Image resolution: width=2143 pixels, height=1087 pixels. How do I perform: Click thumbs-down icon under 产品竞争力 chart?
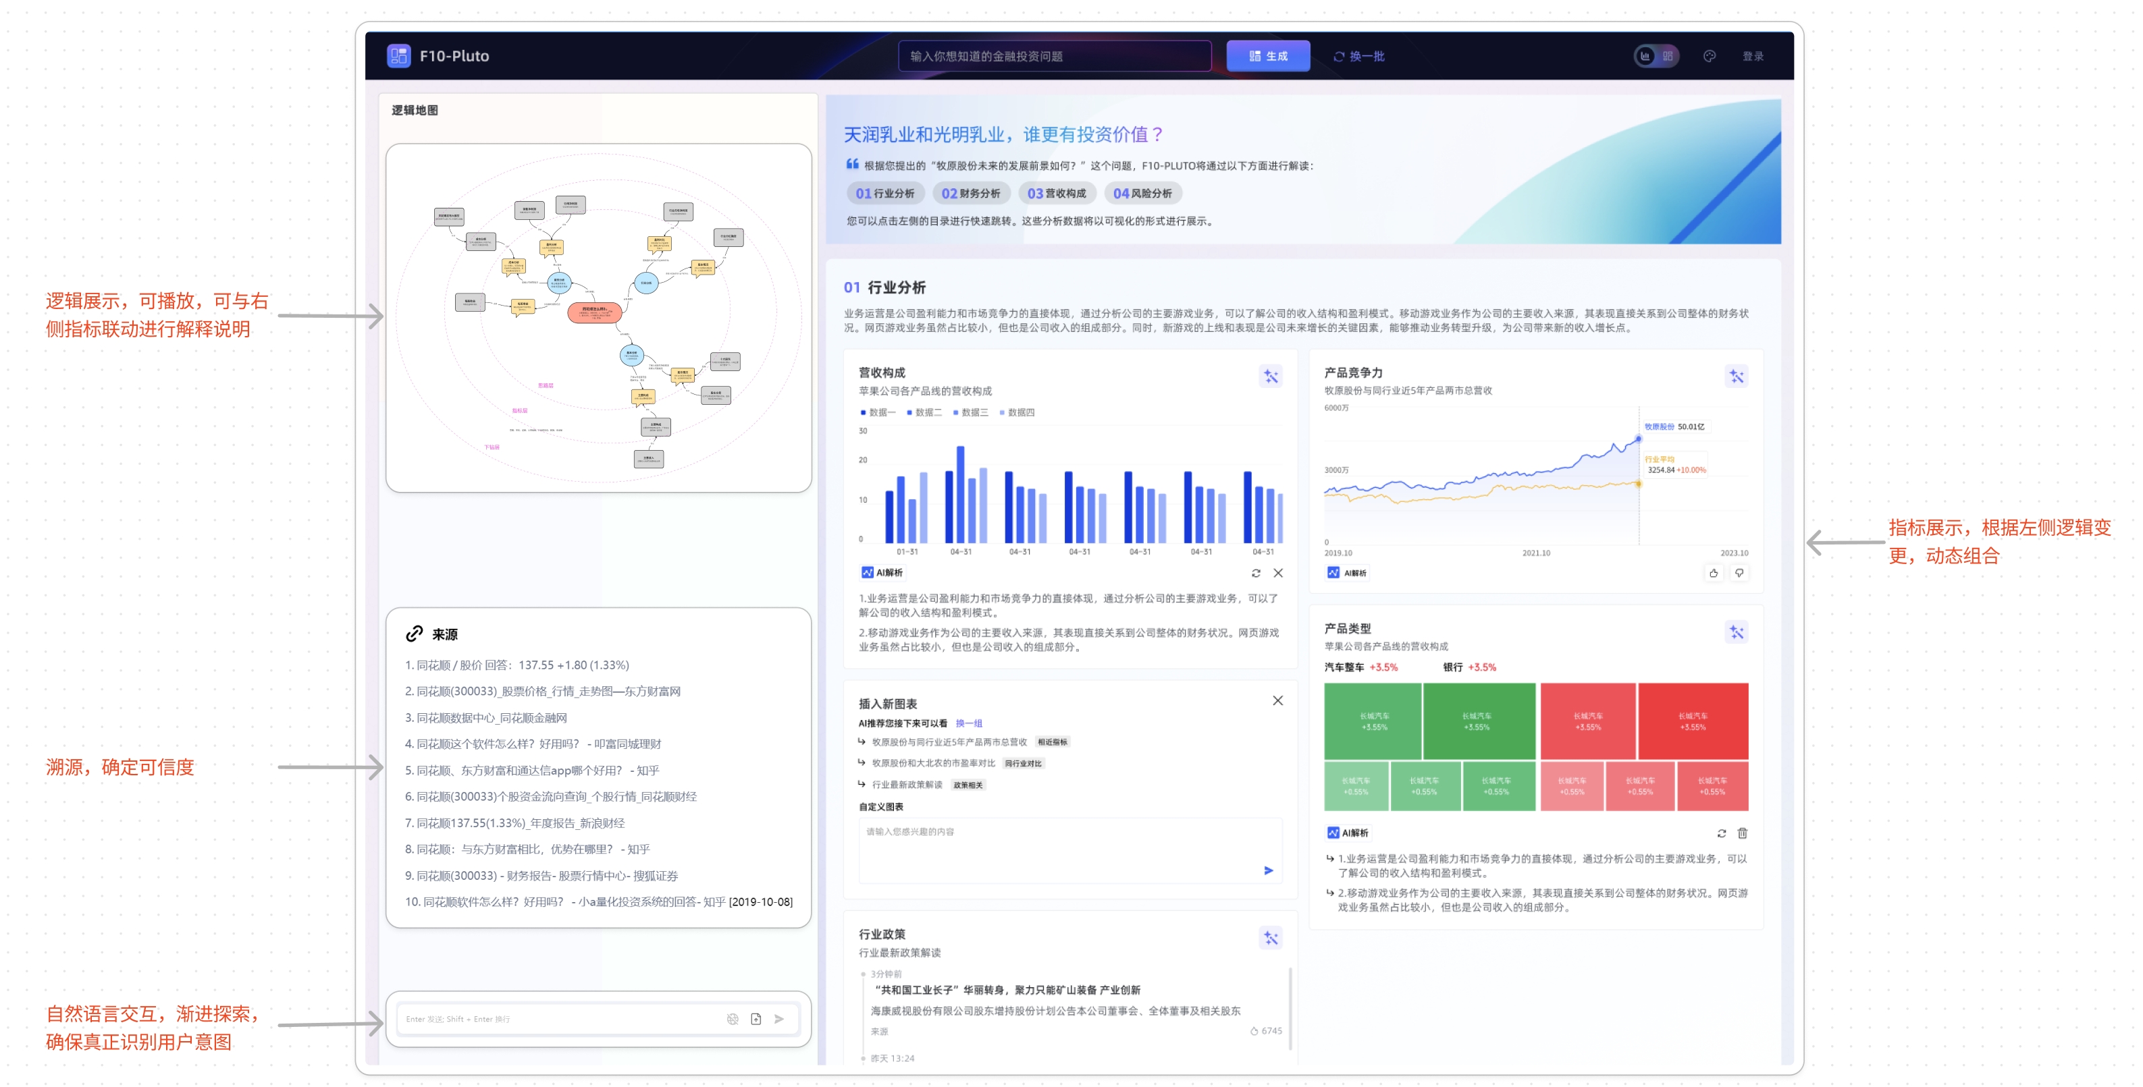[x=1739, y=573]
